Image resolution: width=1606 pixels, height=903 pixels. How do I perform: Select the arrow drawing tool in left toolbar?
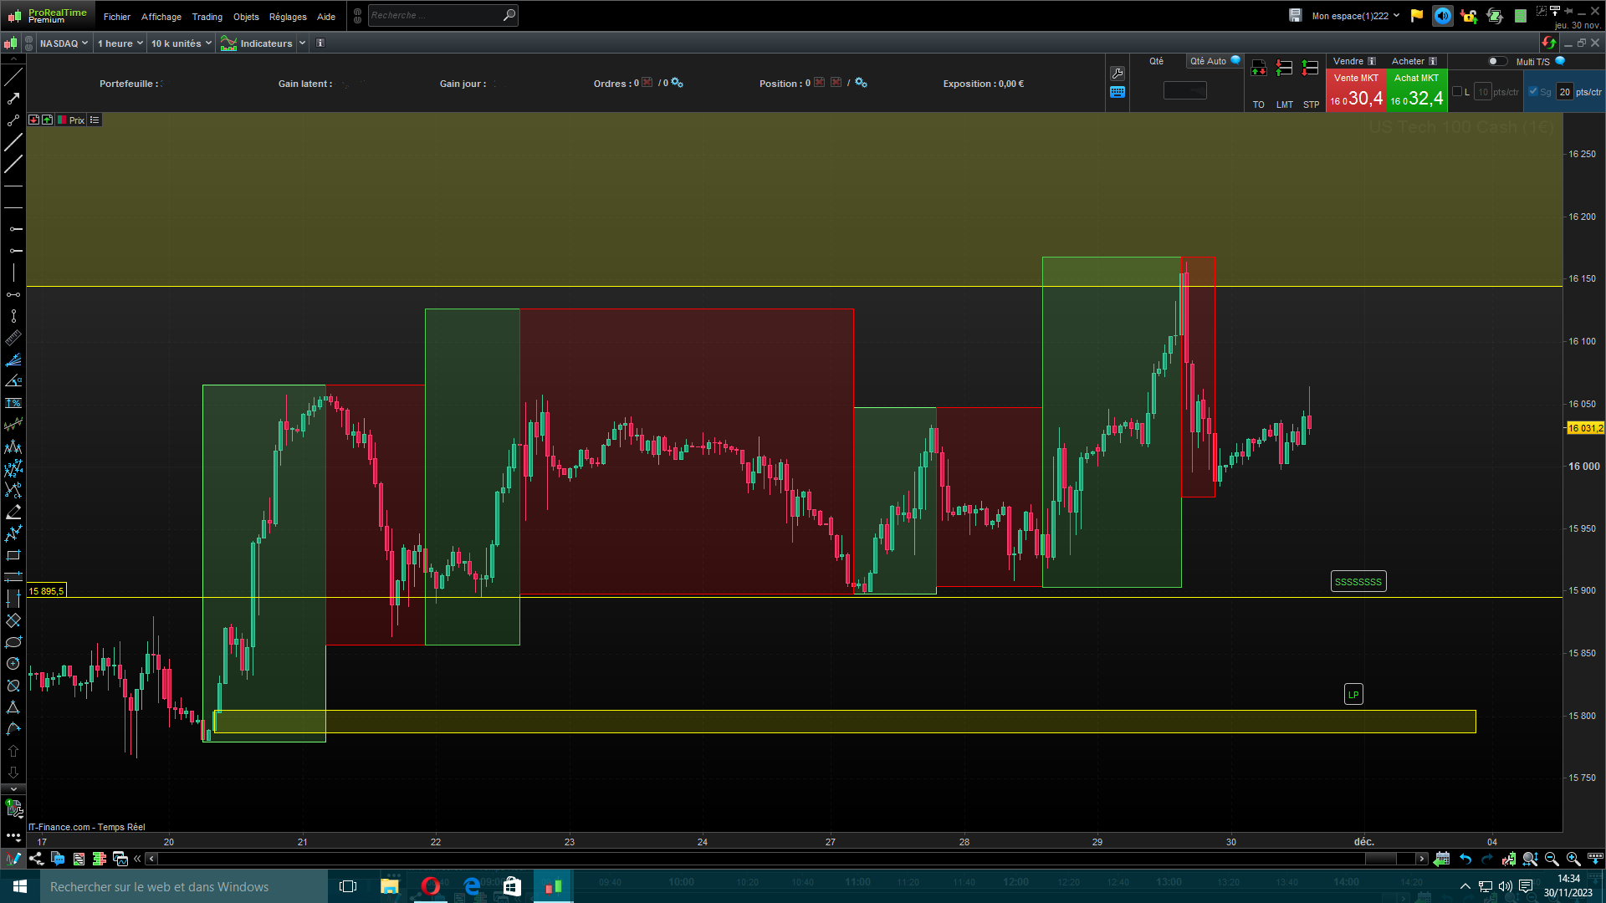13,99
